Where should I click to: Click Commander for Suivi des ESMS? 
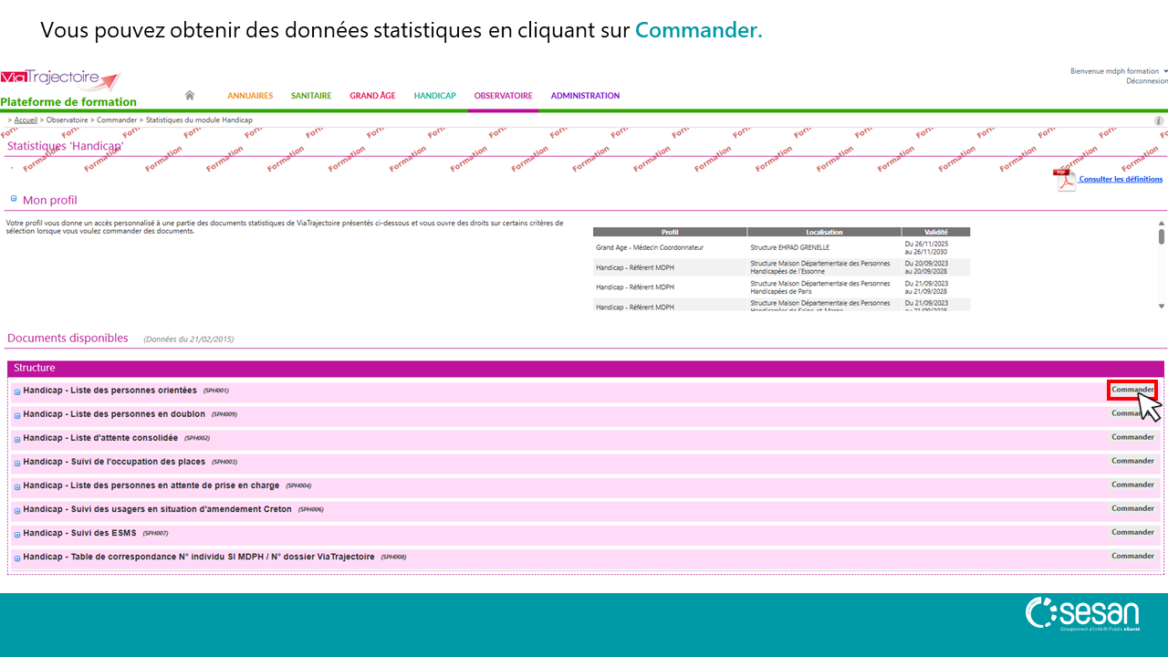tap(1132, 532)
